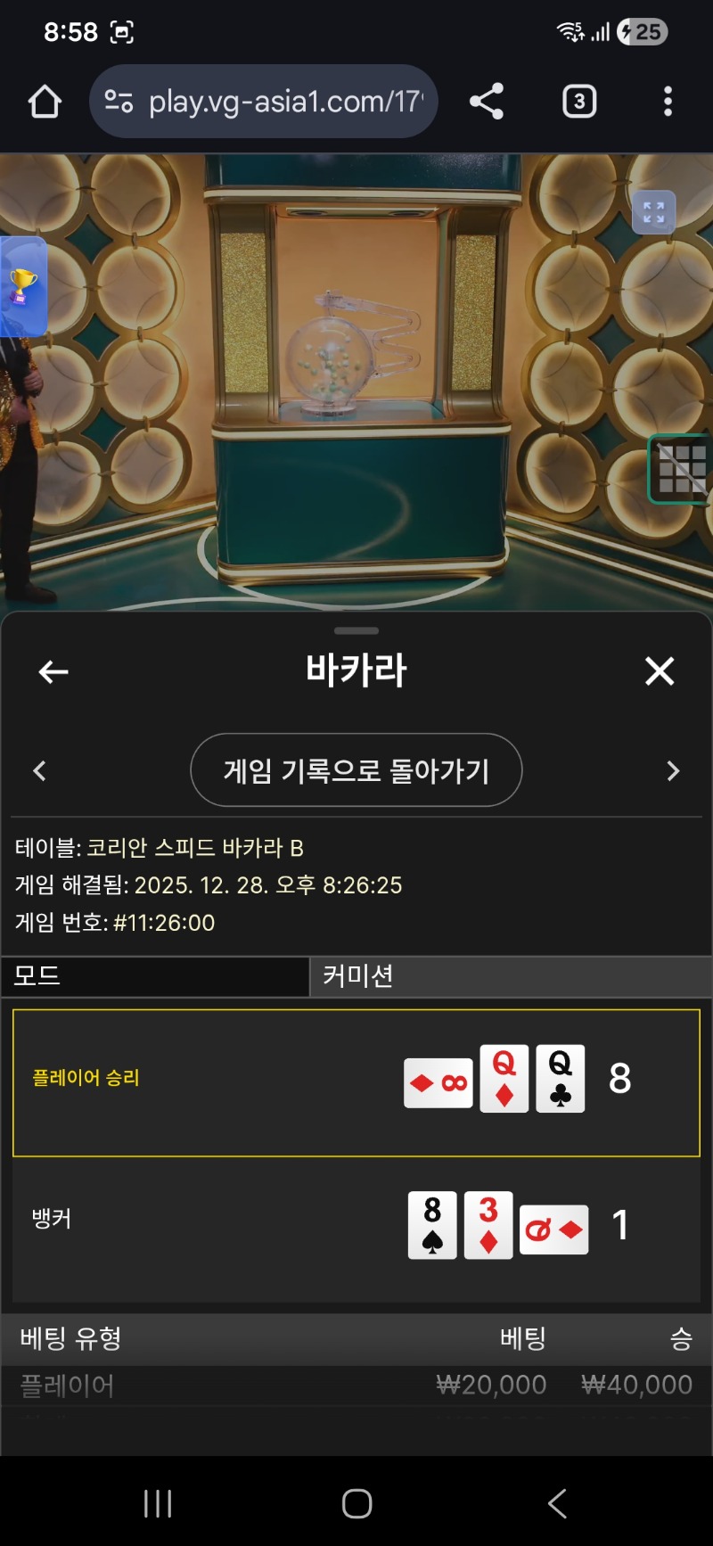Tap the panel drag handle bar
Image resolution: width=713 pixels, height=1546 pixels.
356,630
